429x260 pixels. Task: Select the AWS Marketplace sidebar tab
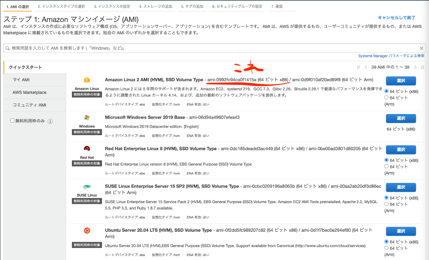pos(35,92)
